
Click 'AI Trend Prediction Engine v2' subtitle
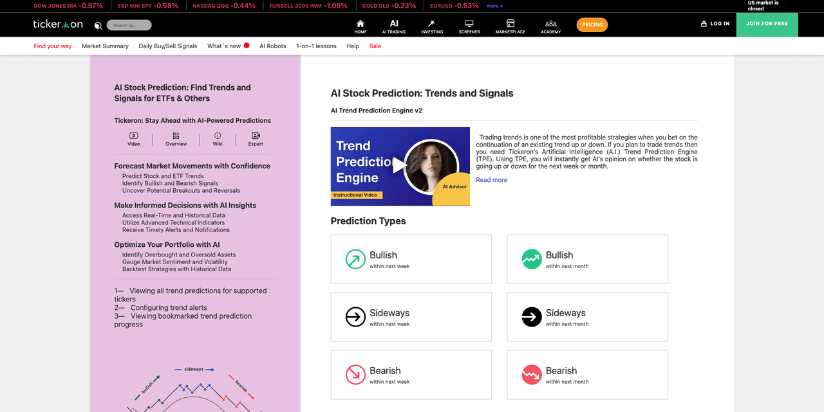click(377, 111)
